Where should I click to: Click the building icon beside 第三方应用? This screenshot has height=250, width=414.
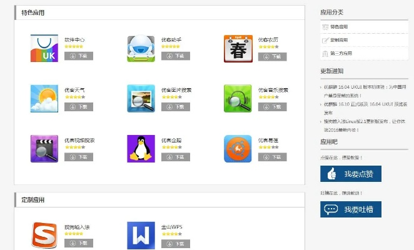pos(325,54)
